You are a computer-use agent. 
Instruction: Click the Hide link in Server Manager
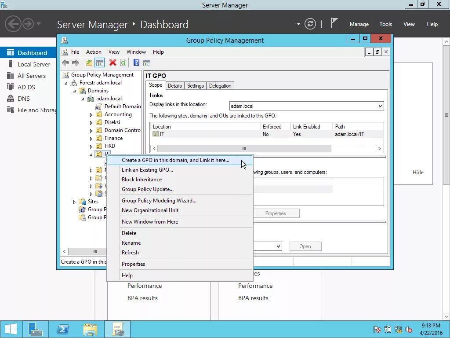(x=418, y=173)
